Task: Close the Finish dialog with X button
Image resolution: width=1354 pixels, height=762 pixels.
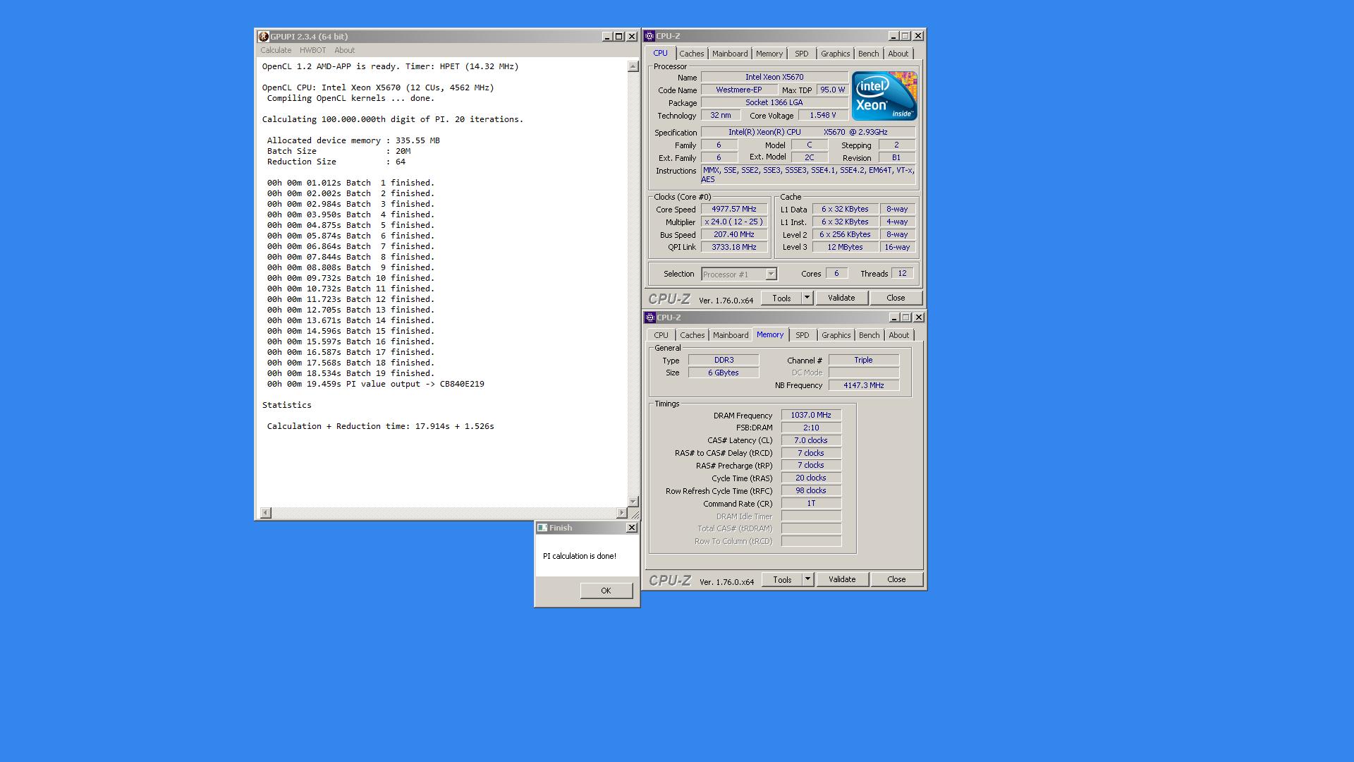Action: tap(631, 528)
